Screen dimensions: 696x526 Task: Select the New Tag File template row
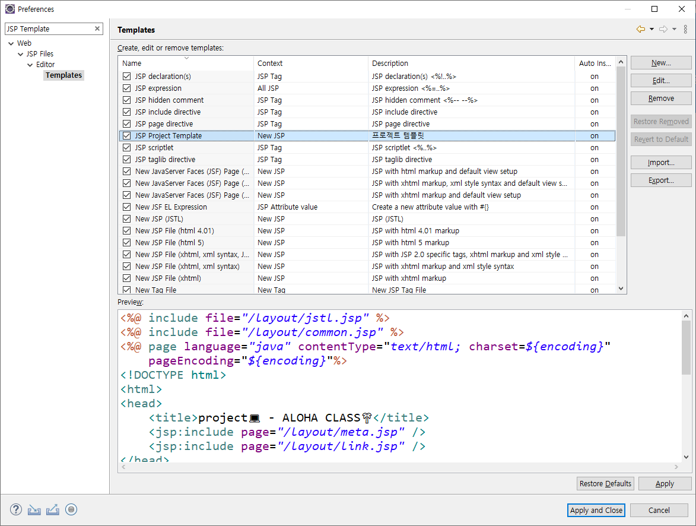(x=367, y=290)
